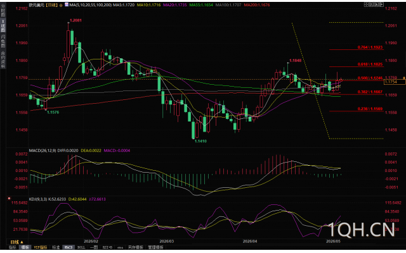Click the 2026/04 date axis label
This screenshot has width=406, height=253.
point(250,242)
